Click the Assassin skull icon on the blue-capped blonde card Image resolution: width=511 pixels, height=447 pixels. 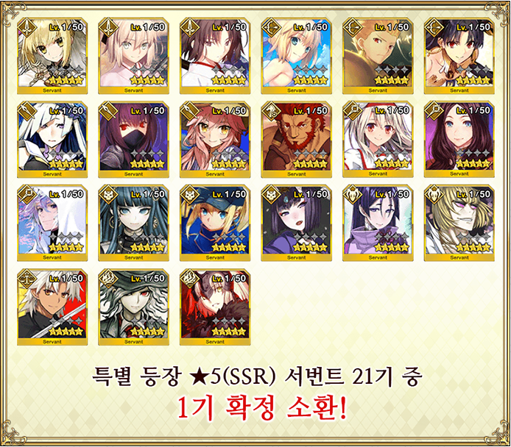190,194
